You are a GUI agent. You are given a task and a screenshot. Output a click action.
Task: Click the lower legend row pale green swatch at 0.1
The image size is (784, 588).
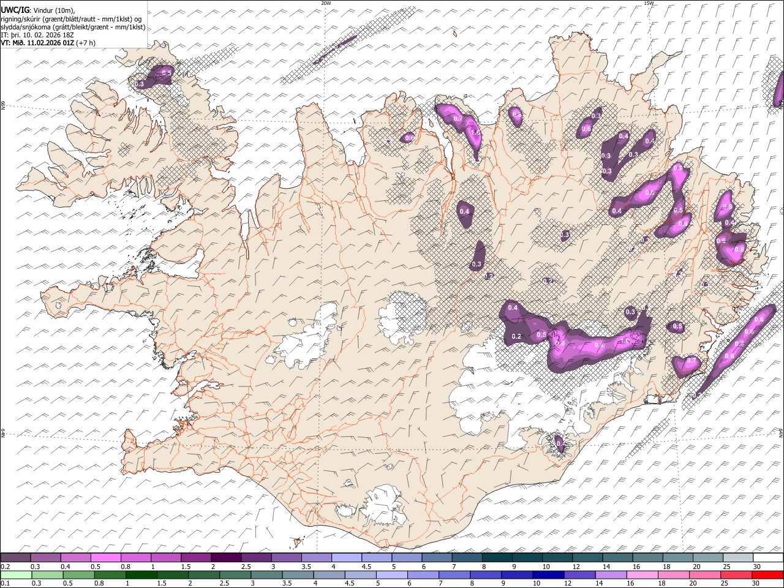pos(16,575)
